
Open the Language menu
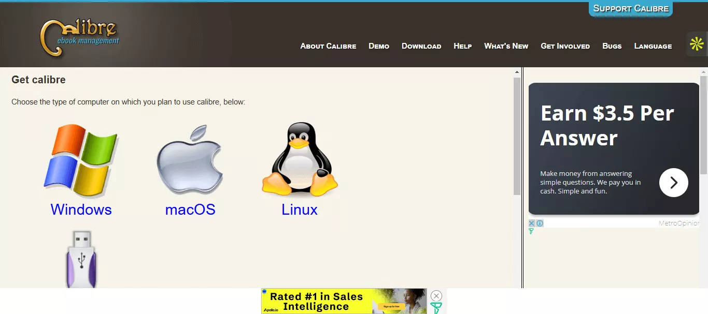653,46
